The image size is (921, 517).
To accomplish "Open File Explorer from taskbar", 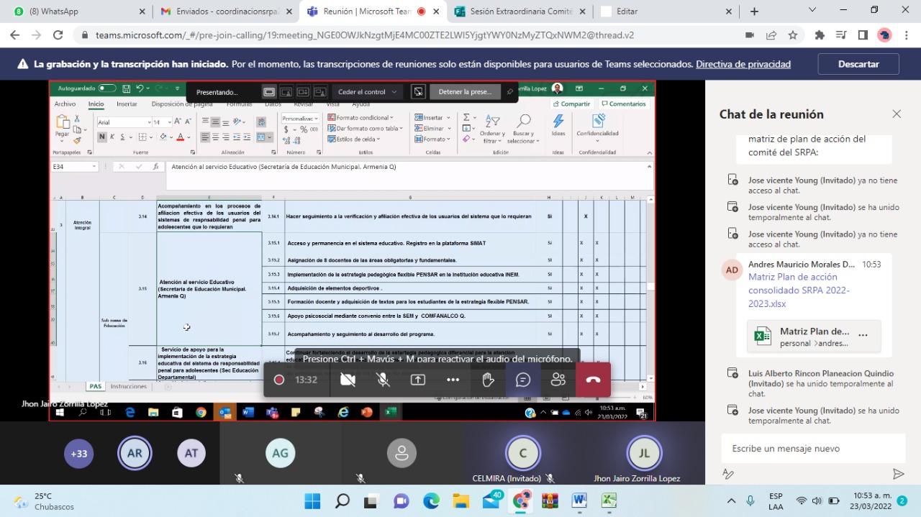I will [460, 500].
